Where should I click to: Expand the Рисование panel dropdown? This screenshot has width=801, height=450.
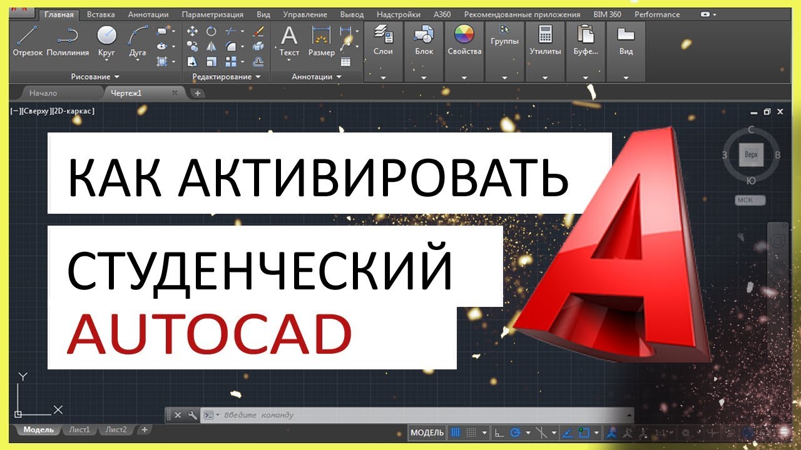[x=116, y=77]
